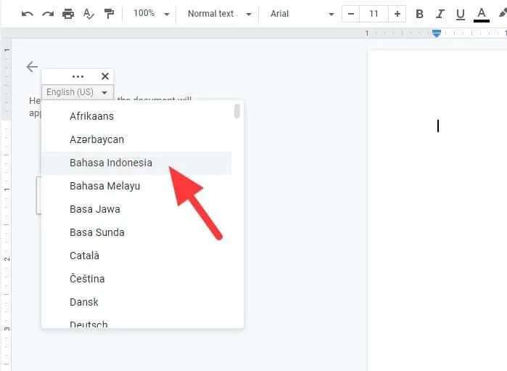
Task: Run spelling and grammar check
Action: [x=88, y=14]
